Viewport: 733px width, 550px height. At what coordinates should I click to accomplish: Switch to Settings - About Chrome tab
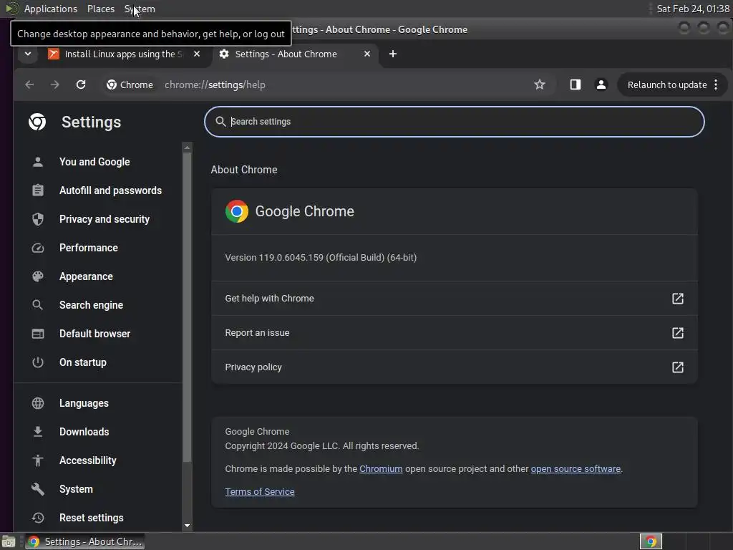(x=296, y=54)
